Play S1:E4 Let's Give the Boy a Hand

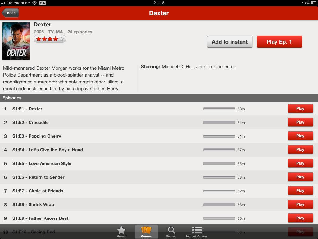pyautogui.click(x=300, y=150)
